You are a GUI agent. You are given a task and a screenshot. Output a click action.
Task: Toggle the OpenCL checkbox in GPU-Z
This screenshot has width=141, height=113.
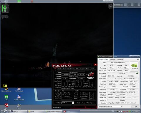point(108,103)
